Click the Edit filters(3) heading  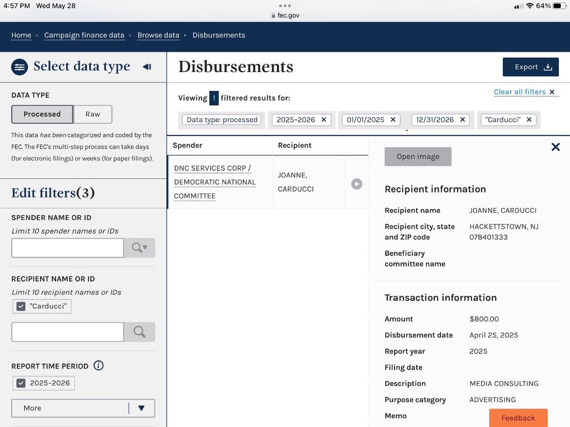[53, 193]
